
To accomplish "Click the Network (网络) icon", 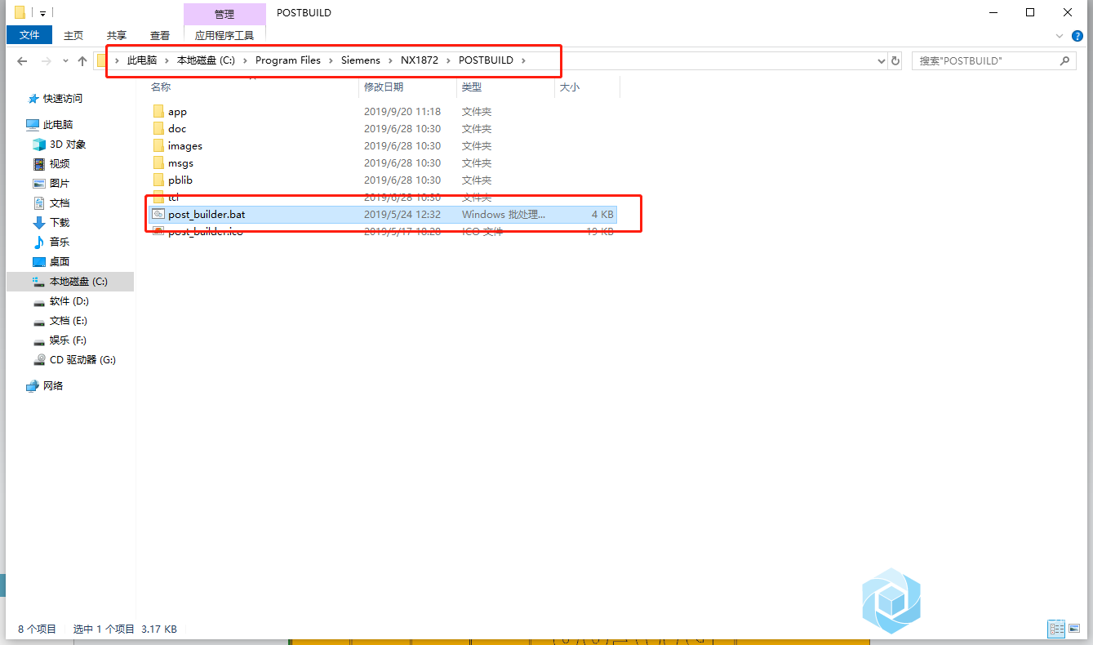I will (x=33, y=385).
